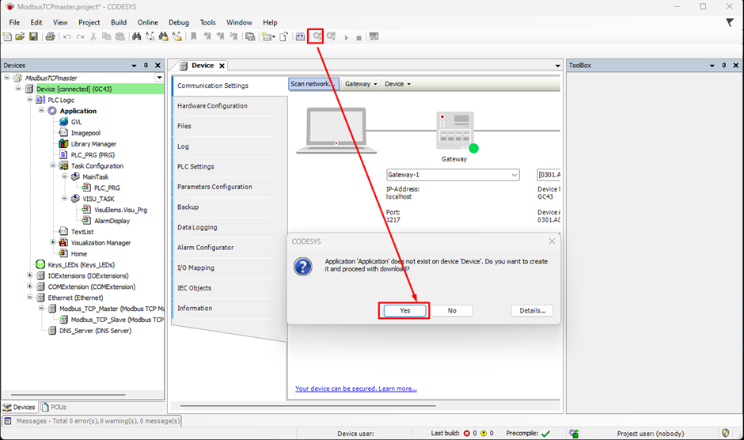Click the Scan network... button
Screen dimensions: 744x440
[x=313, y=84]
